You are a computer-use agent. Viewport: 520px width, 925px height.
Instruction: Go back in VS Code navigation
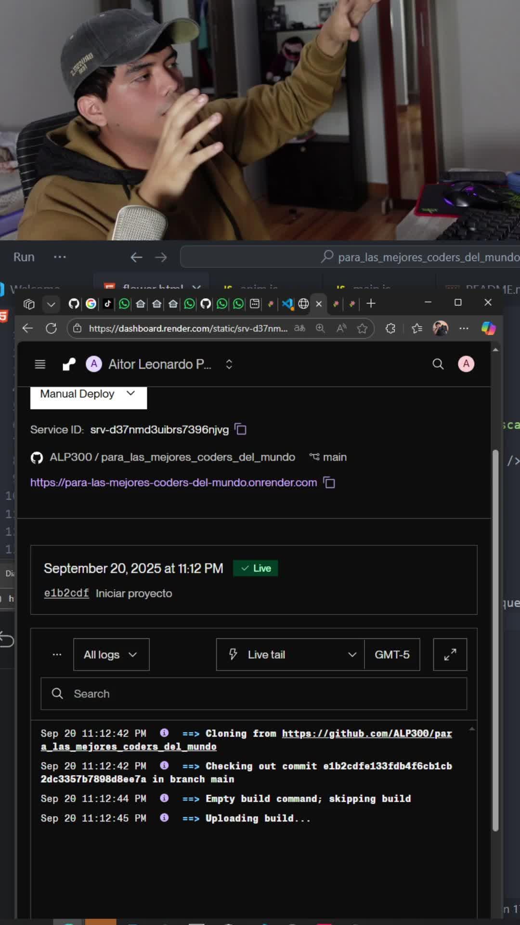[x=136, y=257]
